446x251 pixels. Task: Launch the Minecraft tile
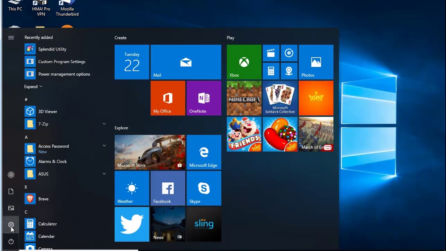[244, 98]
